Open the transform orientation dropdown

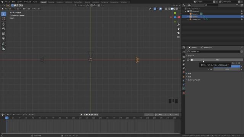(x=80, y=5)
